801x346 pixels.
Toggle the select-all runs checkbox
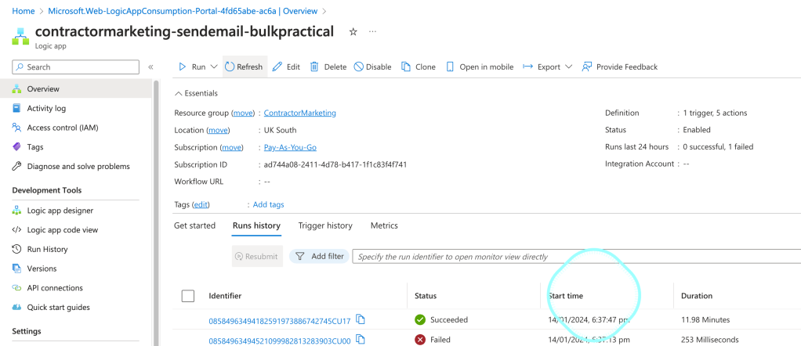click(188, 295)
